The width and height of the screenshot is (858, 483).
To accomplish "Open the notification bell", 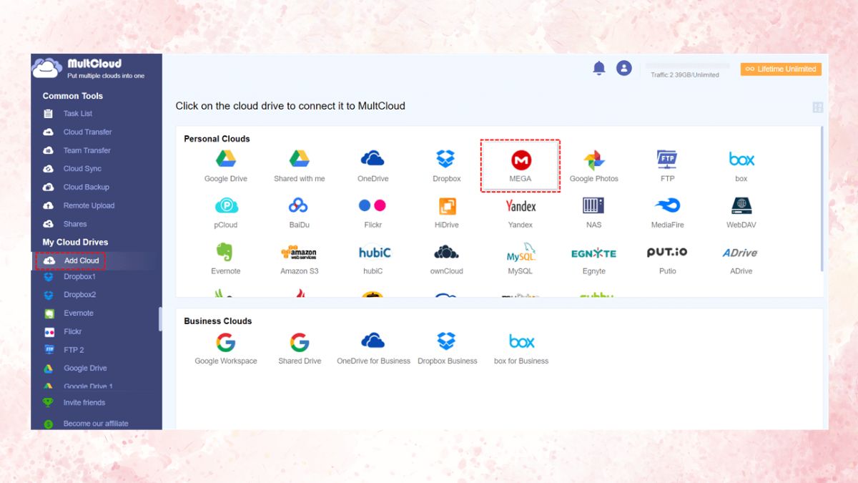I will coord(598,68).
